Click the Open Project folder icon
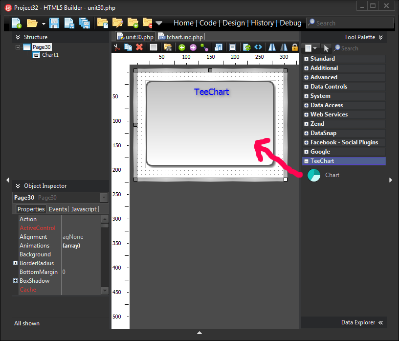This screenshot has width=399, height=341. coord(103,23)
